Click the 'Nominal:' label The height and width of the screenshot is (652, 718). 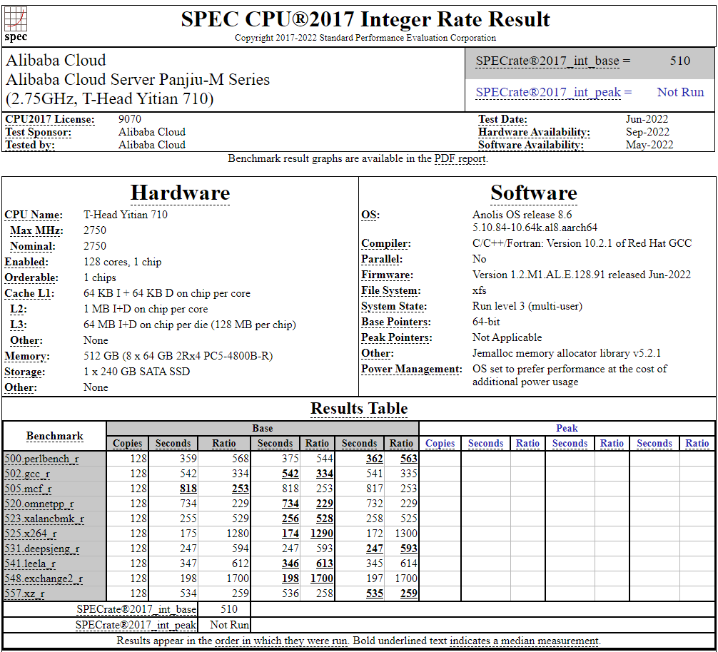[x=33, y=246]
